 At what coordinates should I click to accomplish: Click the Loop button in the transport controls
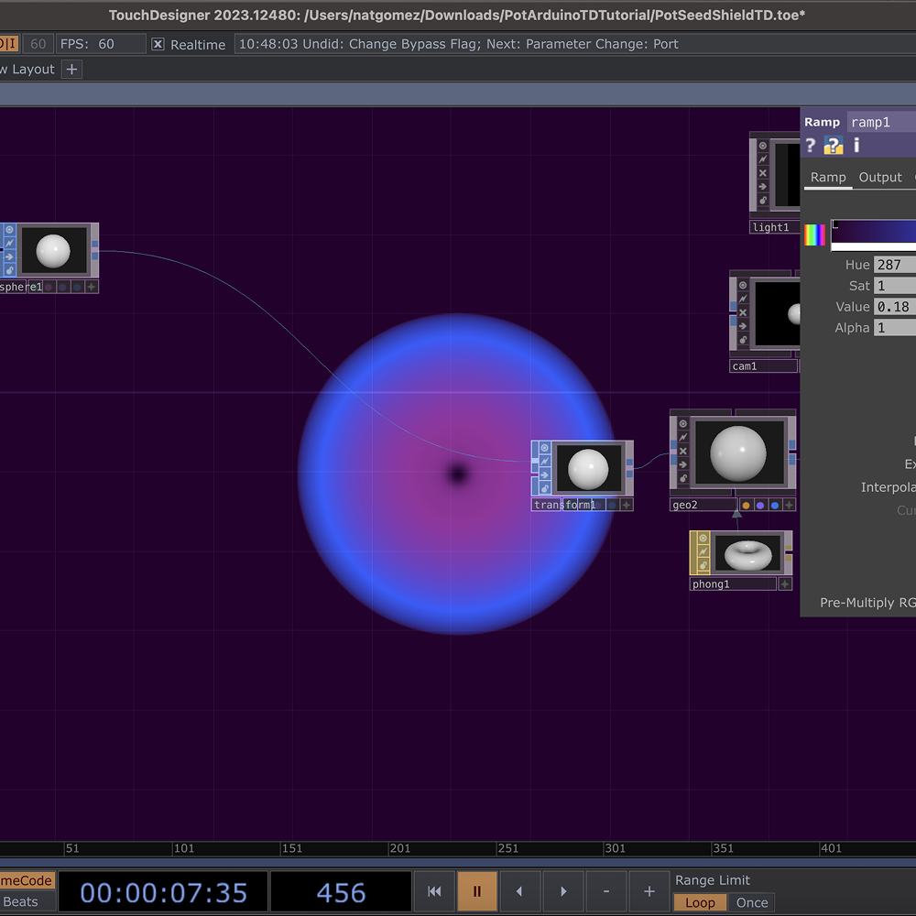point(700,902)
